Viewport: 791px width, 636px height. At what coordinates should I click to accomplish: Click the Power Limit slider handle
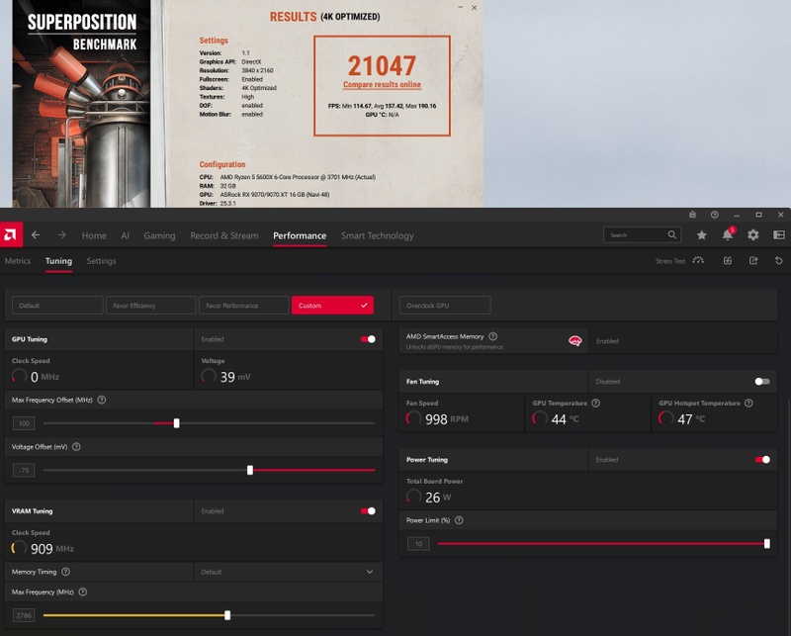click(767, 544)
